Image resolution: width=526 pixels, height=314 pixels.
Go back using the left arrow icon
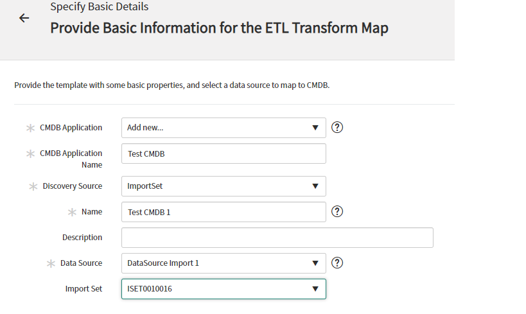24,18
